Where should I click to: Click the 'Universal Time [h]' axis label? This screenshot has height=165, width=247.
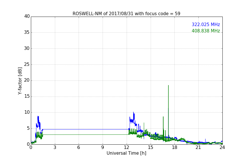(126, 153)
